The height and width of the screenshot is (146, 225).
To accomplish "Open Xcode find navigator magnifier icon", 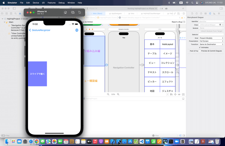I will tap(15, 13).
